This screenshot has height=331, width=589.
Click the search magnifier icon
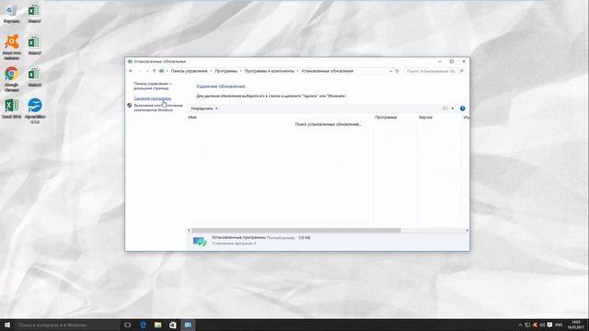(x=461, y=71)
